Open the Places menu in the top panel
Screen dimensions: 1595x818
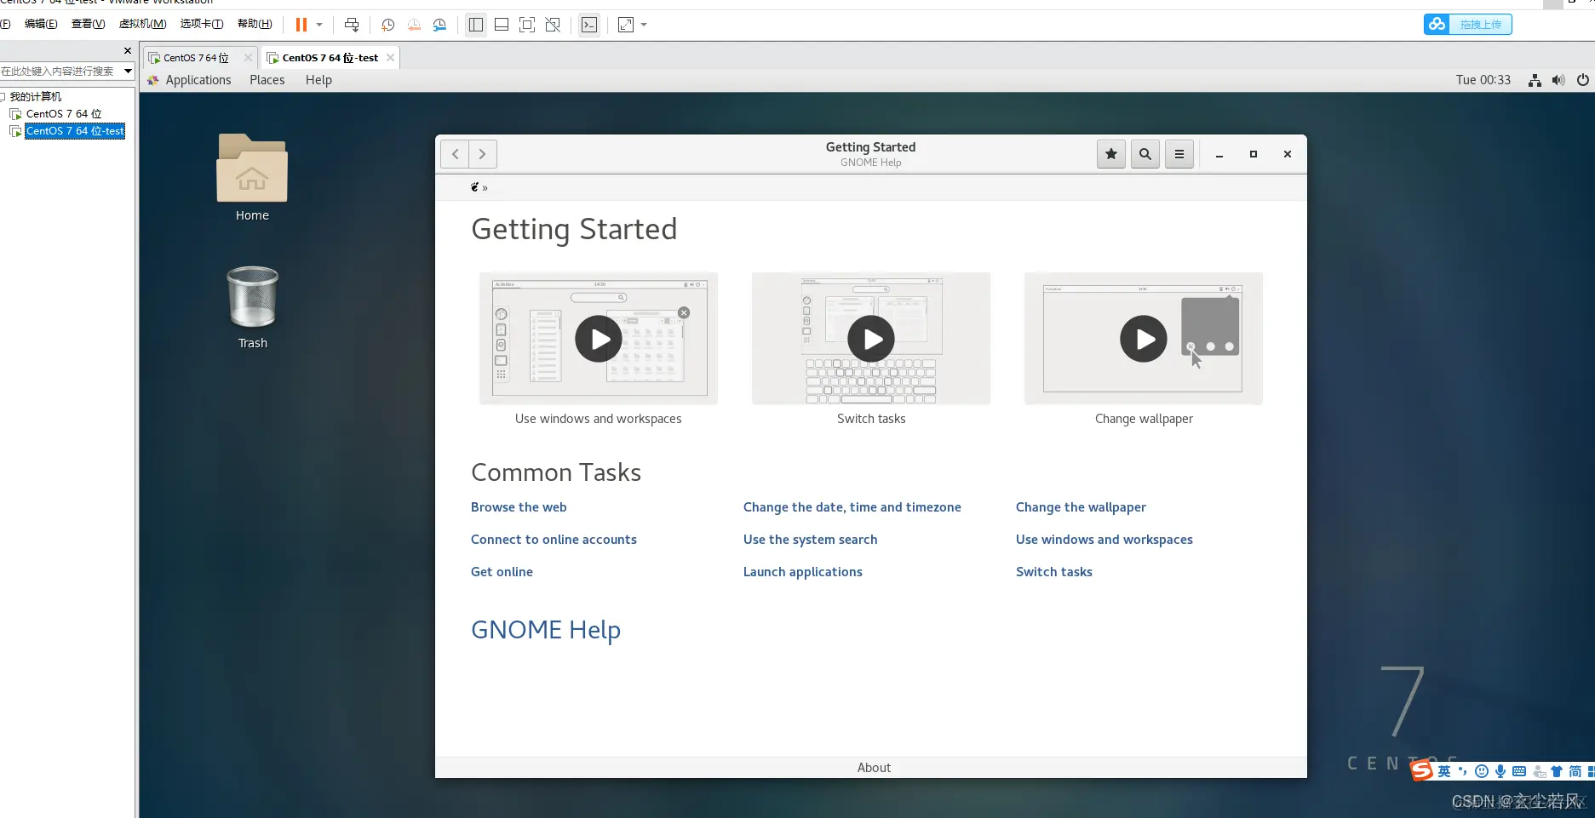267,80
